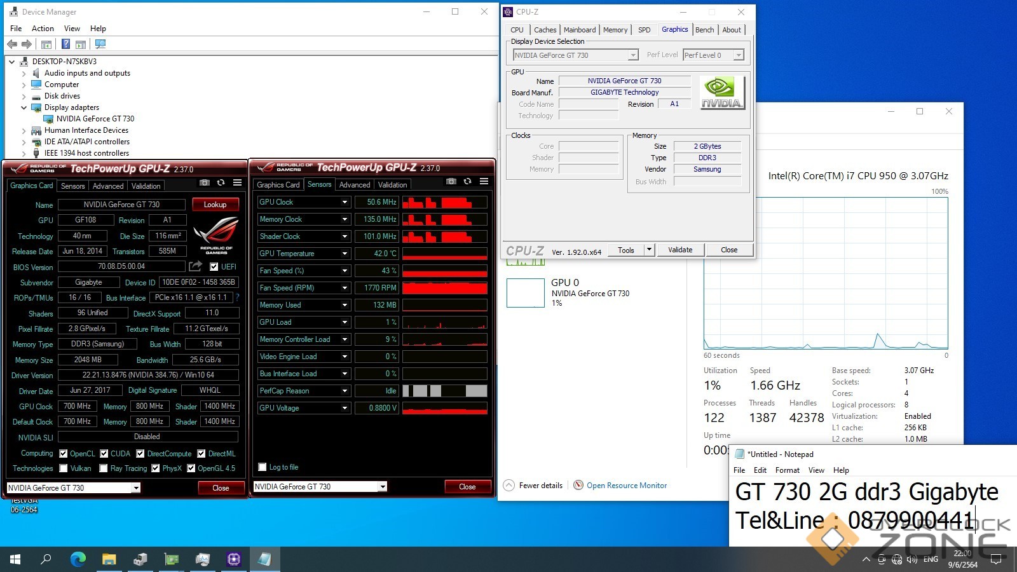Click the scan for hardware changes monitor icon
1017x572 pixels.
click(x=100, y=44)
